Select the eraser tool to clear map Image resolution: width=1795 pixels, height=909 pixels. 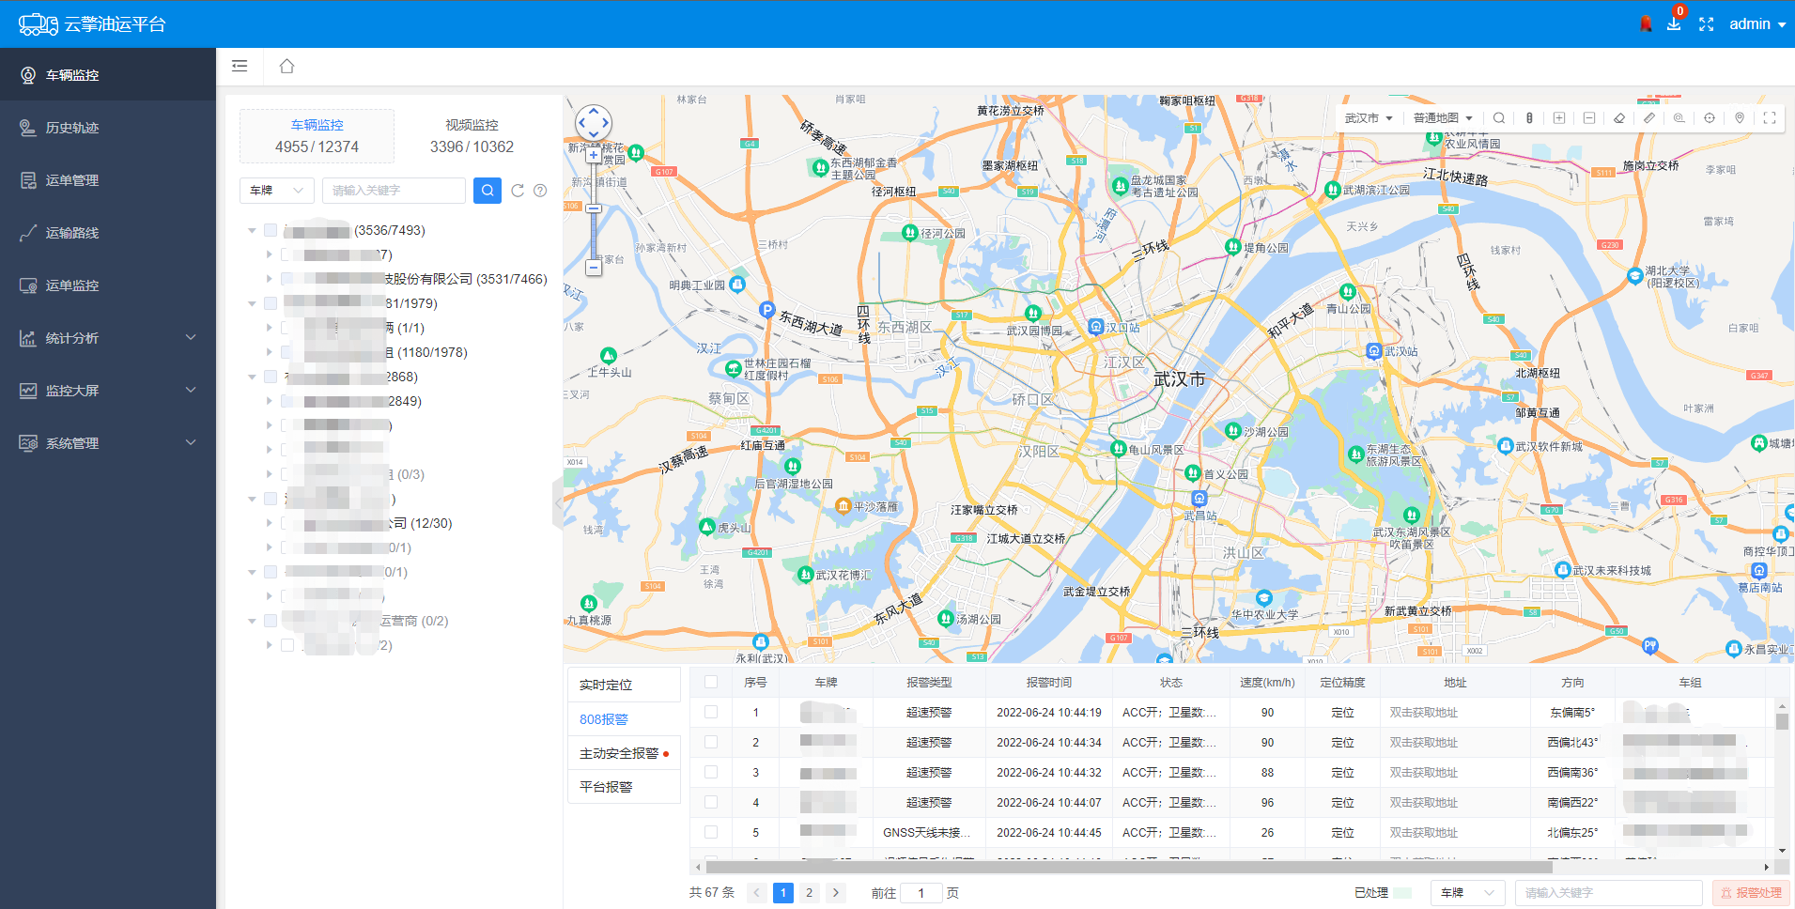1619,118
